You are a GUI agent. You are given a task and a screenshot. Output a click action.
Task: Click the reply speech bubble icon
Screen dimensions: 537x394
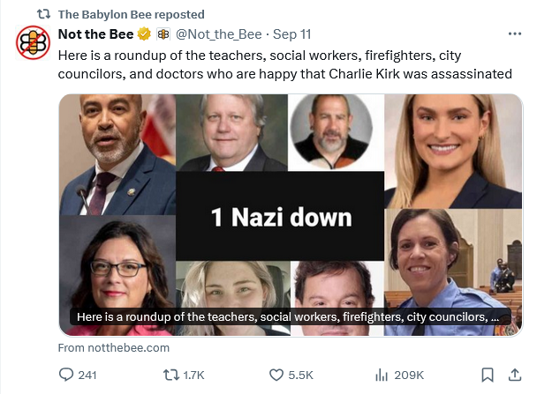coord(66,375)
